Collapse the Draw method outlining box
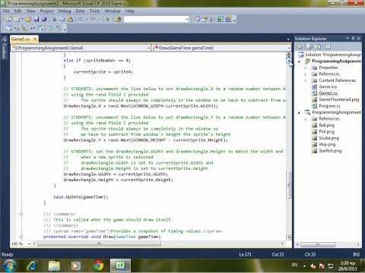The image size is (365, 273). [21, 237]
